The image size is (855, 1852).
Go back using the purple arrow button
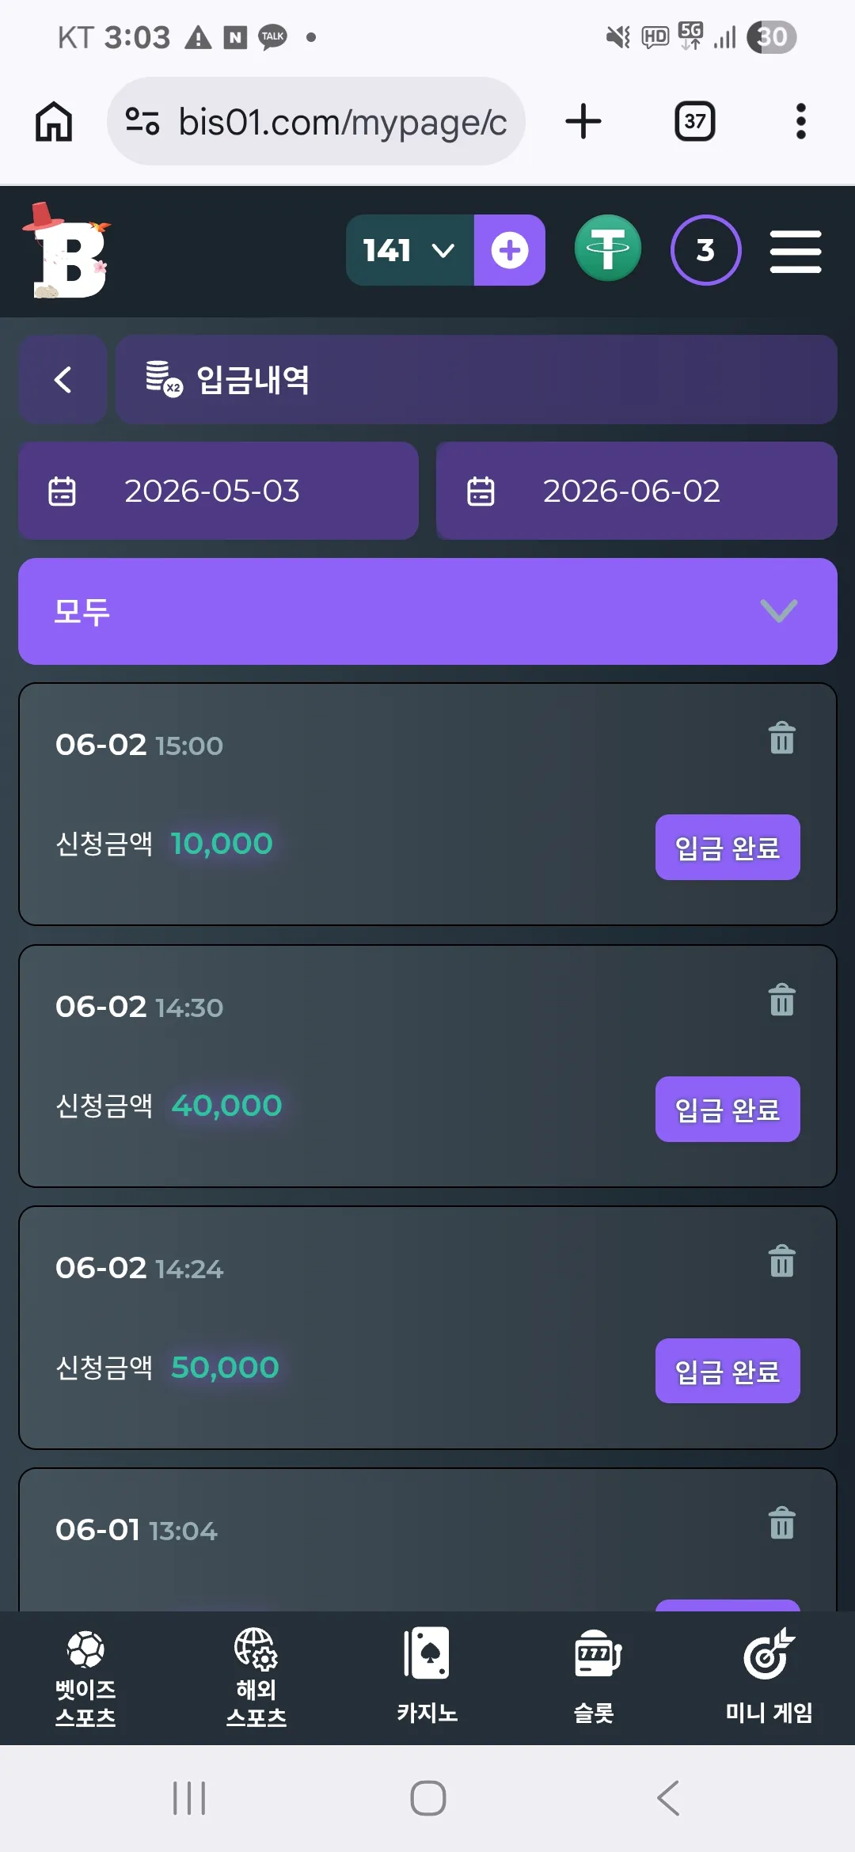pyautogui.click(x=63, y=379)
